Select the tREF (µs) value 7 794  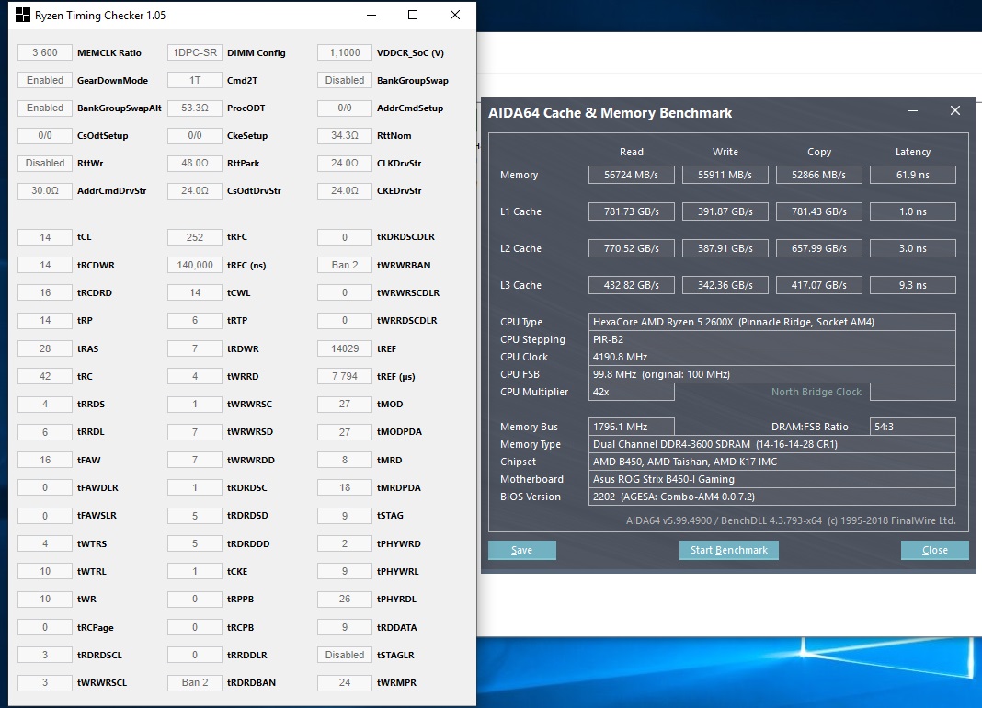[345, 376]
